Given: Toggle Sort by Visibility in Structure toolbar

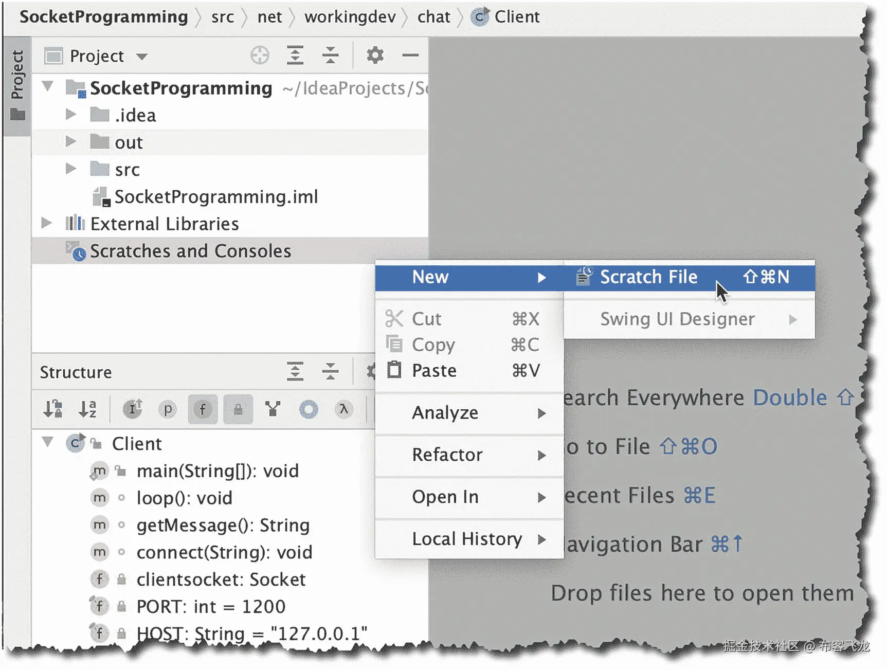Looking at the screenshot, I should pyautogui.click(x=52, y=409).
